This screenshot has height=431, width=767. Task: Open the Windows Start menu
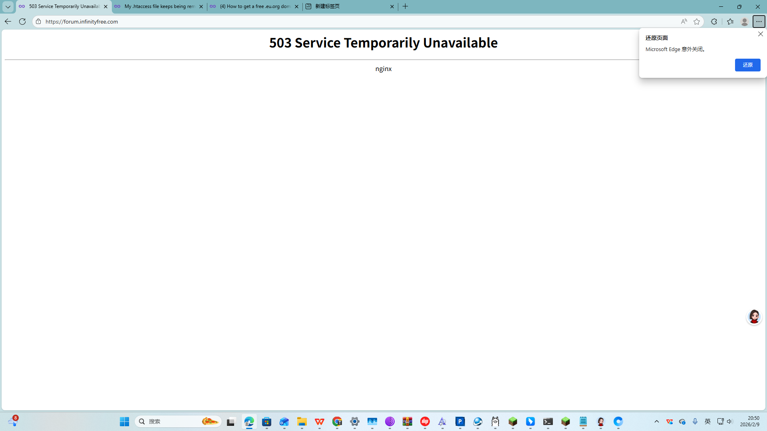(x=124, y=421)
